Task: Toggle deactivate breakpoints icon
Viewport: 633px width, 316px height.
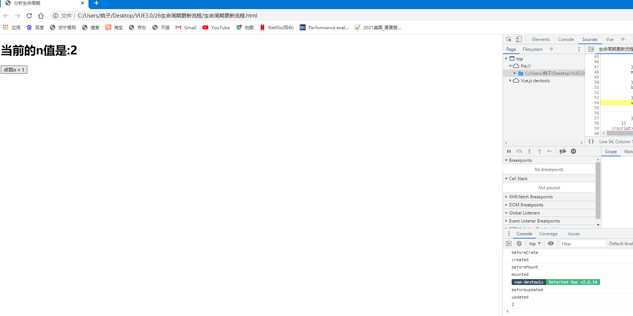Action: [x=563, y=151]
